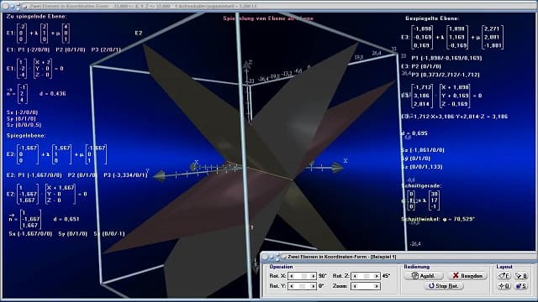Click the Rot. Y slider thumb
This screenshot has height=302, width=538.
tap(302, 286)
